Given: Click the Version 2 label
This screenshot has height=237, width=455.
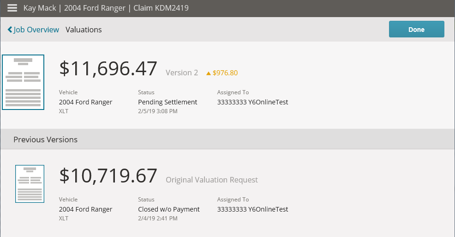Looking at the screenshot, I should [x=182, y=73].
